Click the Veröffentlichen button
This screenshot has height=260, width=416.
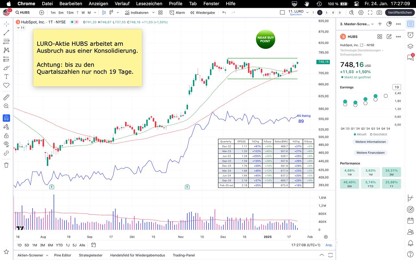[400, 13]
